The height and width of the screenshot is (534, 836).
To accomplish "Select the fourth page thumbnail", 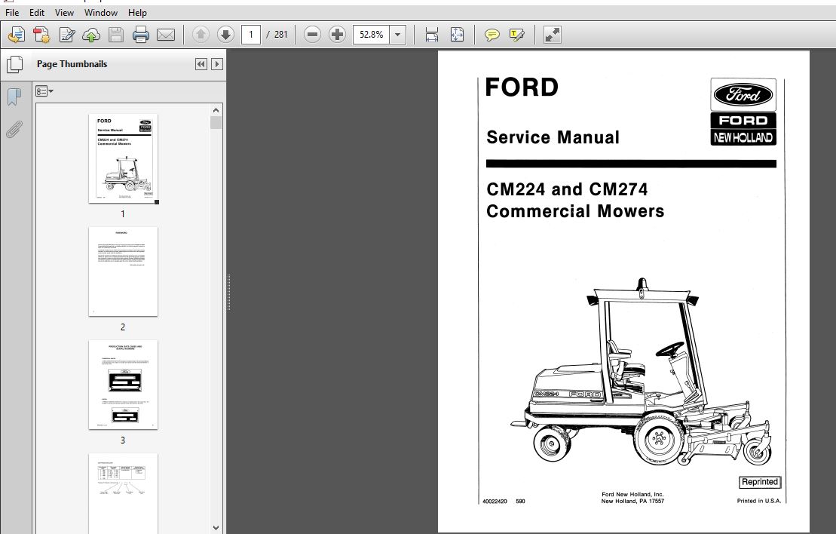I will coord(123,493).
